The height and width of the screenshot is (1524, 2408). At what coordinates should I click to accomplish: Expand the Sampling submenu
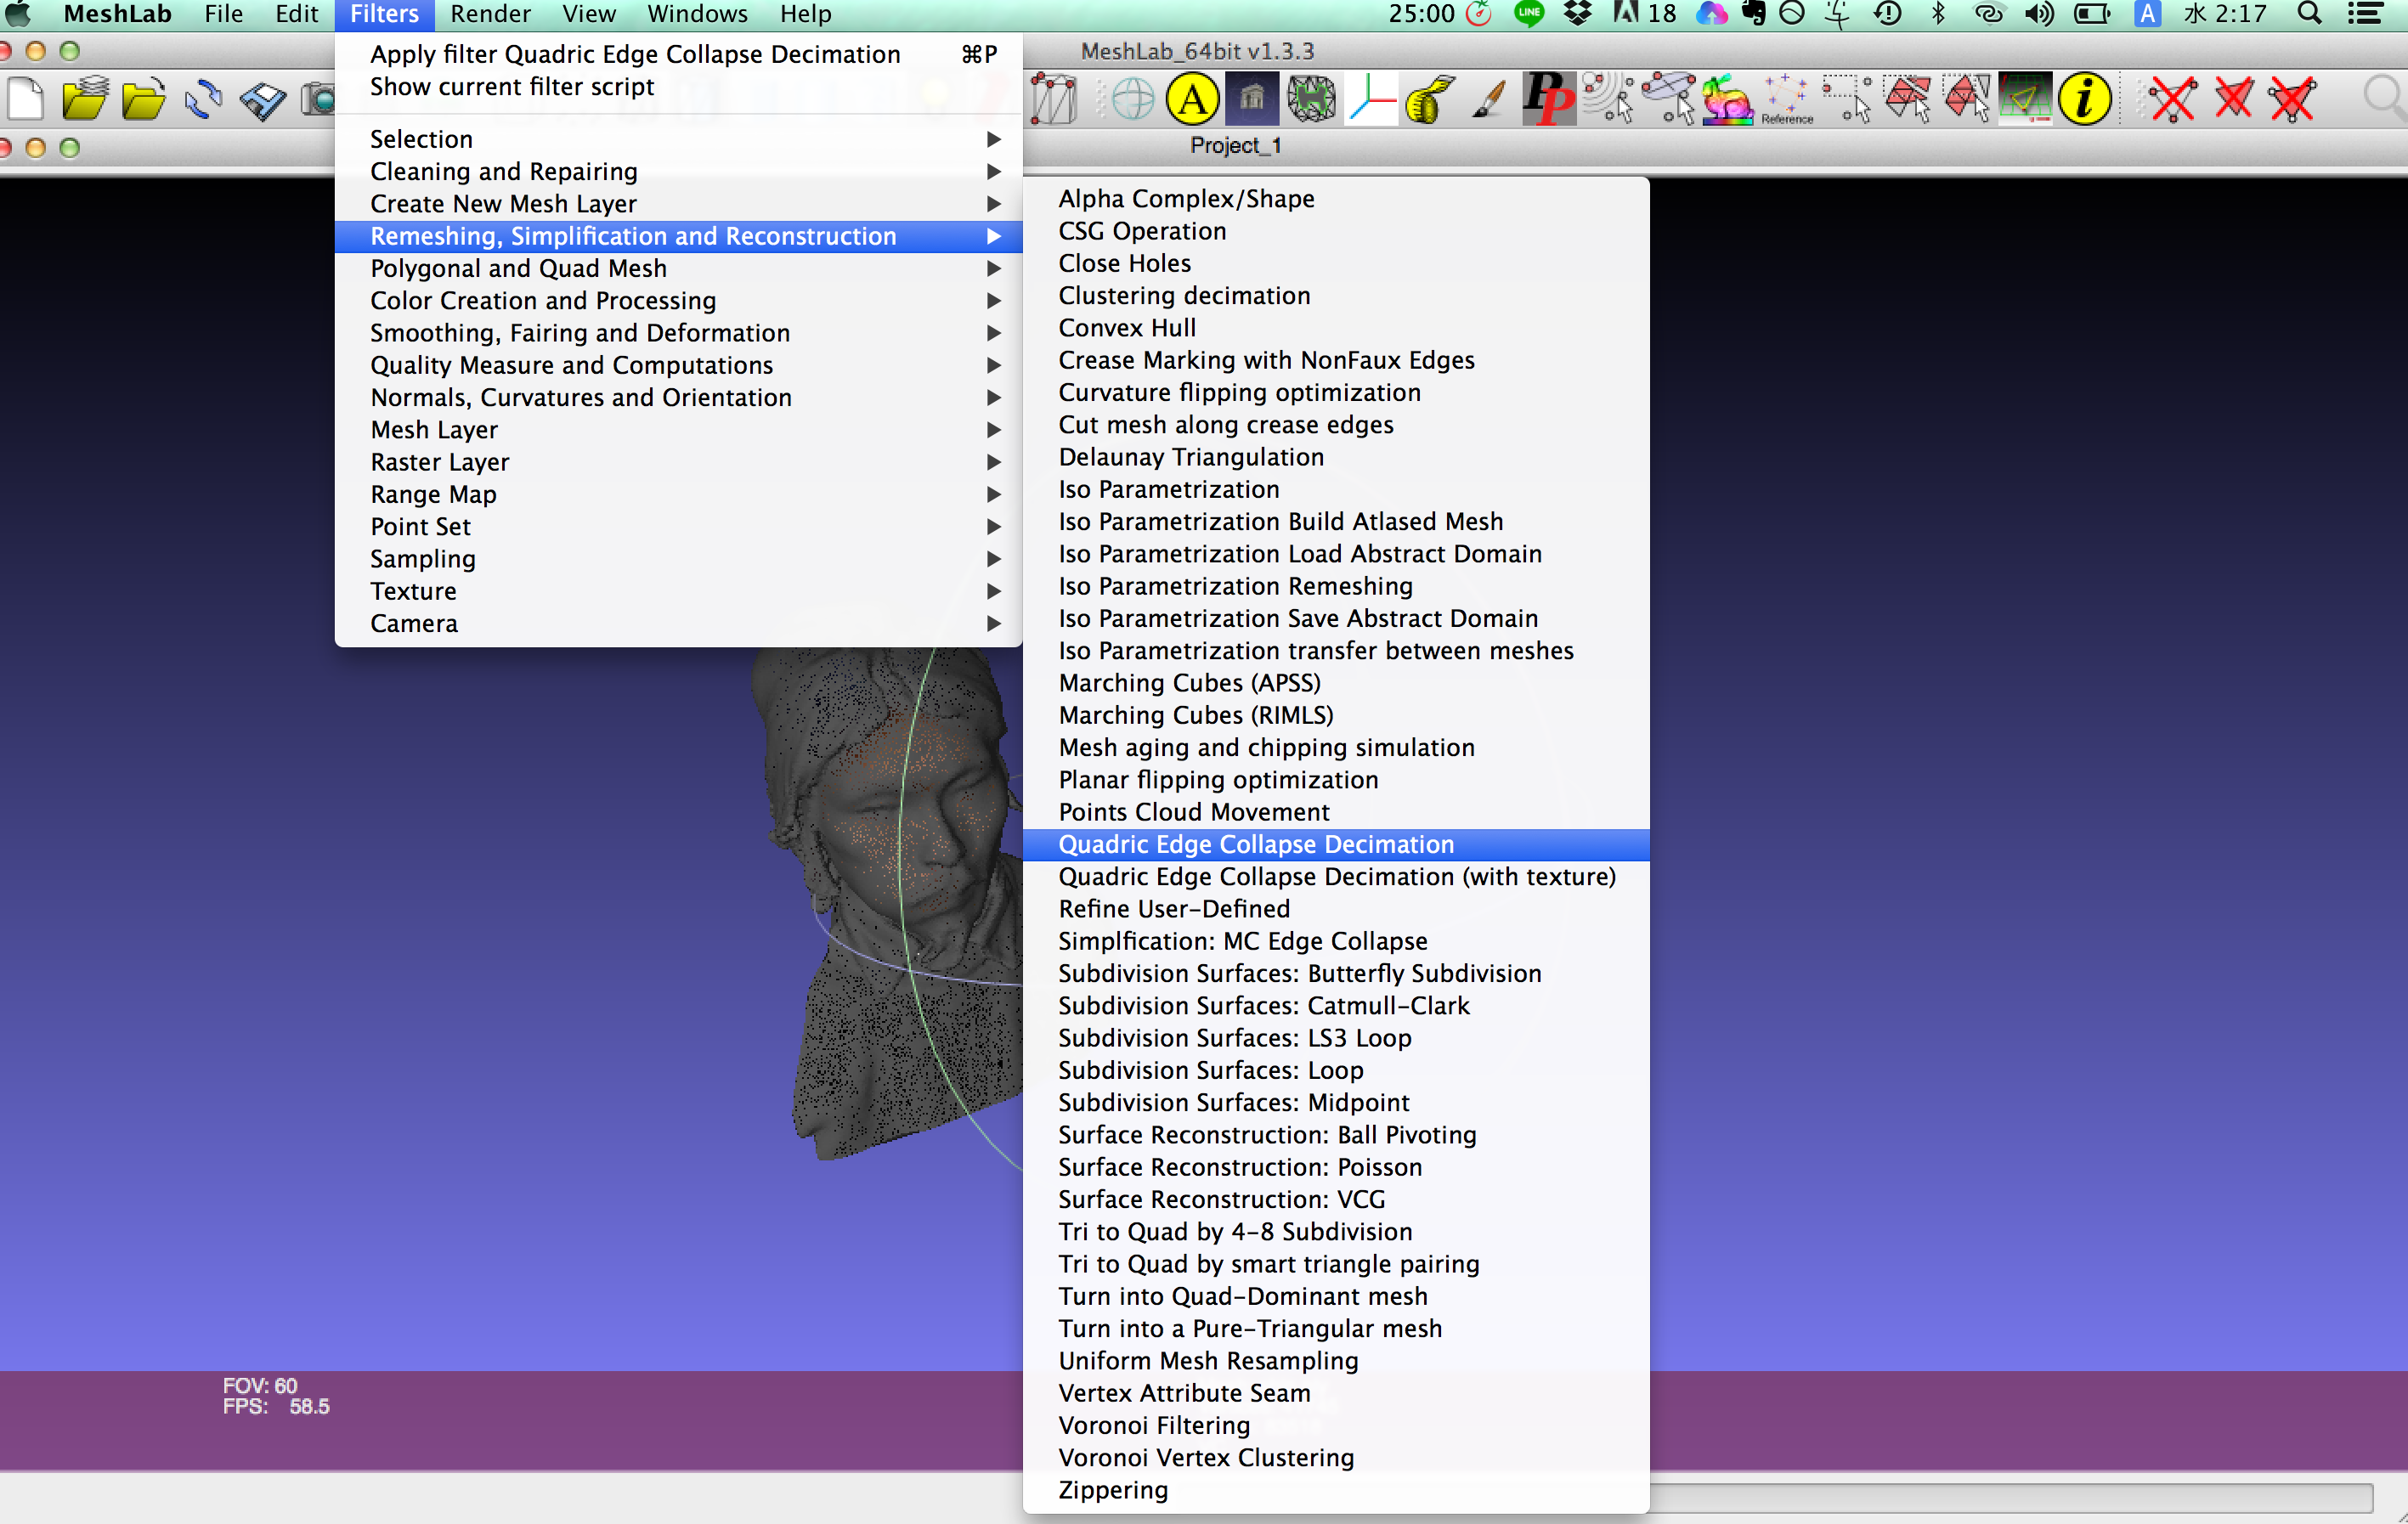coord(678,558)
